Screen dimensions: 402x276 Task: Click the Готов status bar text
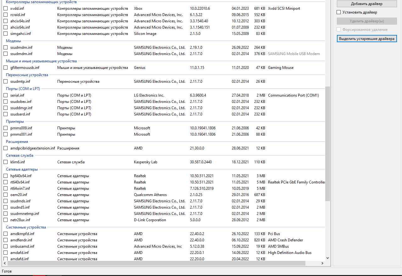click(x=7, y=271)
